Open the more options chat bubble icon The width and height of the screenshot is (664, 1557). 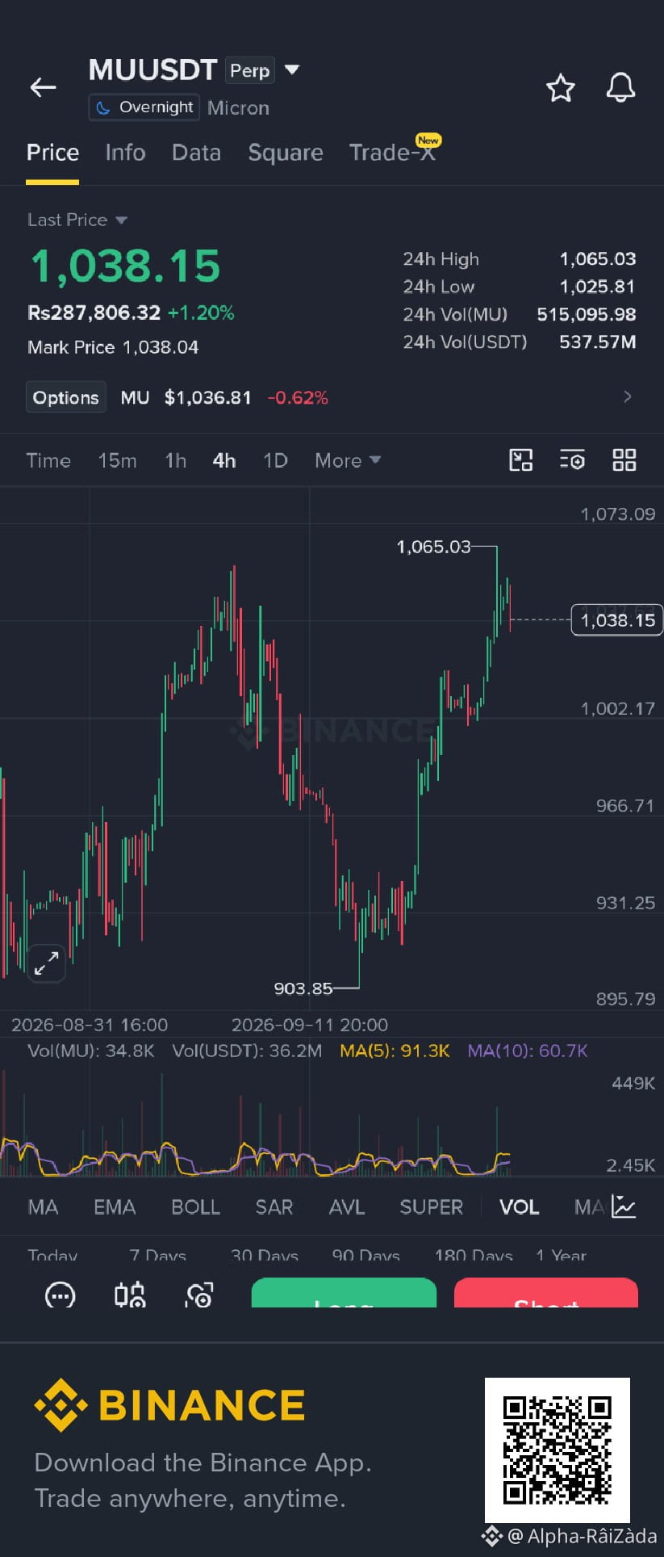[x=61, y=1295]
